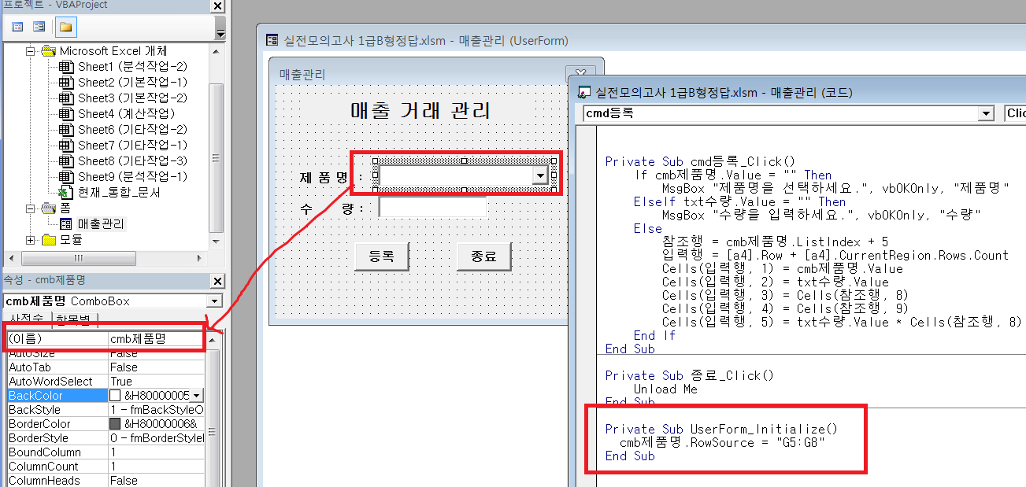Click the View Code icon in project panel
The width and height of the screenshot is (1026, 487).
(17, 27)
